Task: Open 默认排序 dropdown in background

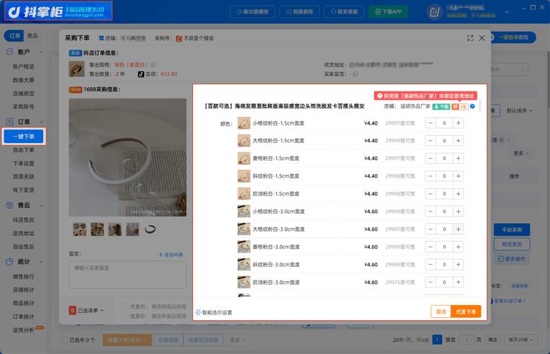Action: pos(519,110)
